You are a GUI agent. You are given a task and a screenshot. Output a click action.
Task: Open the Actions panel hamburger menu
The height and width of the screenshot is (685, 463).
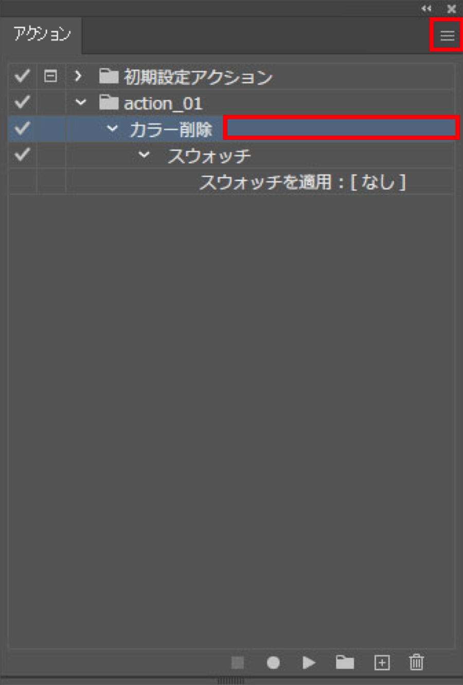pyautogui.click(x=447, y=35)
